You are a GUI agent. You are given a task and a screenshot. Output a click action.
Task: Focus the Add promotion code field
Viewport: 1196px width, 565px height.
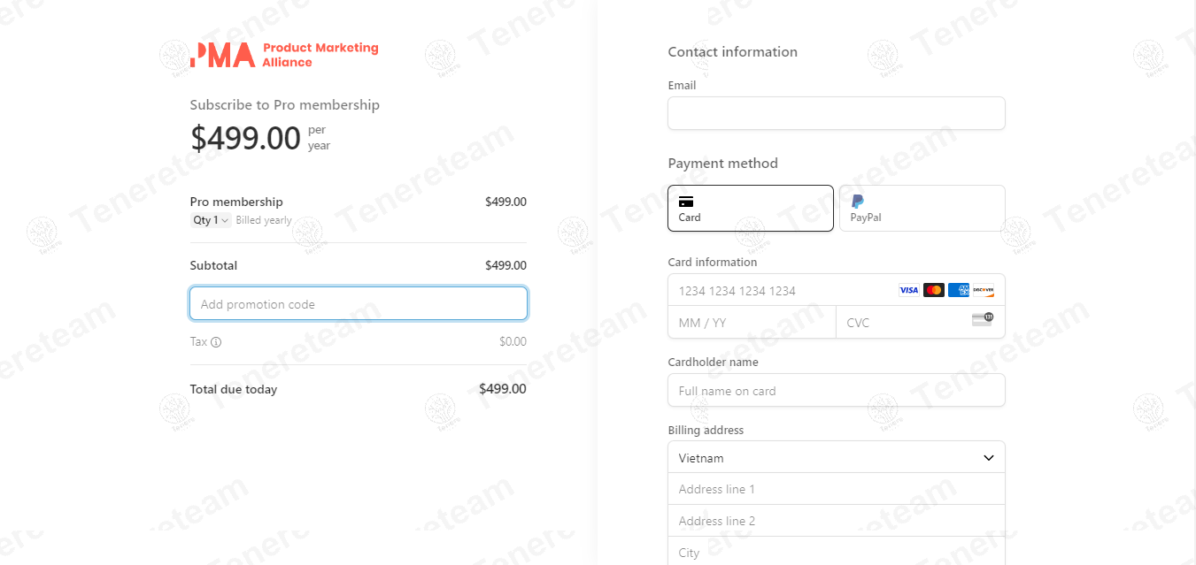pos(358,303)
